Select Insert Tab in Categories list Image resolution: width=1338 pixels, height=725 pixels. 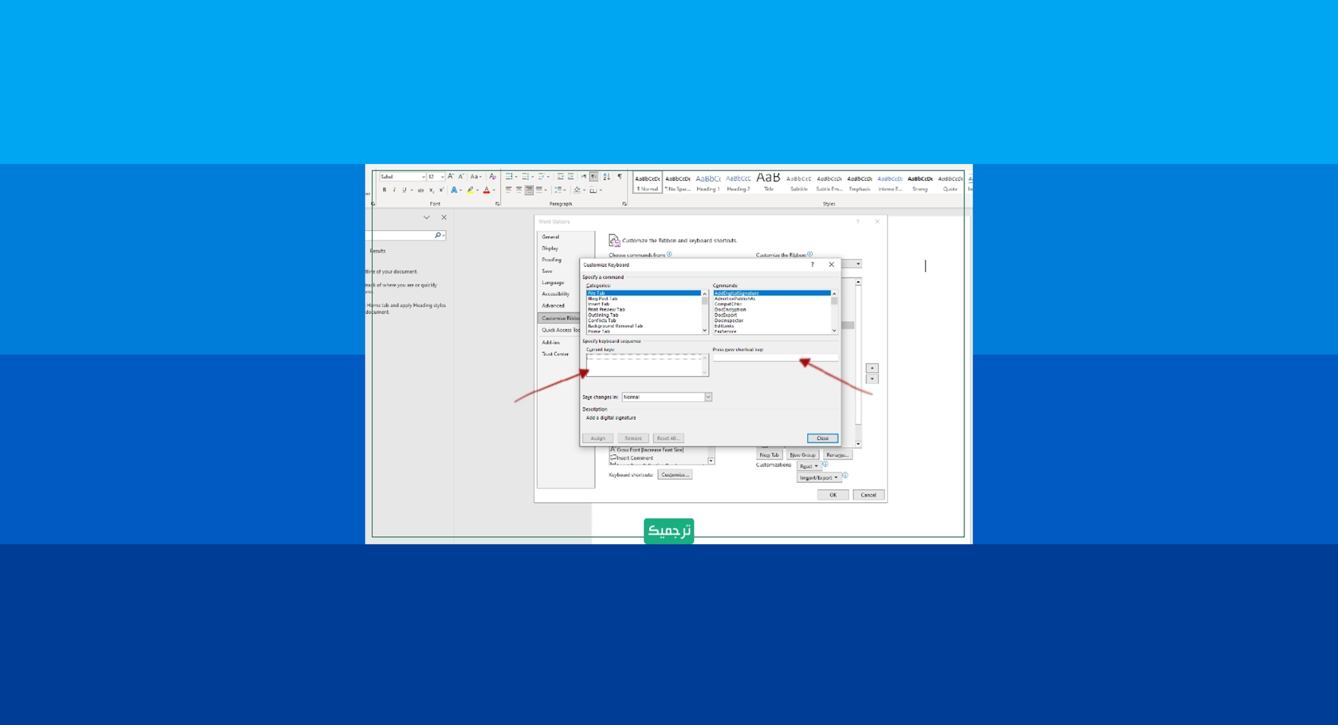pos(598,304)
